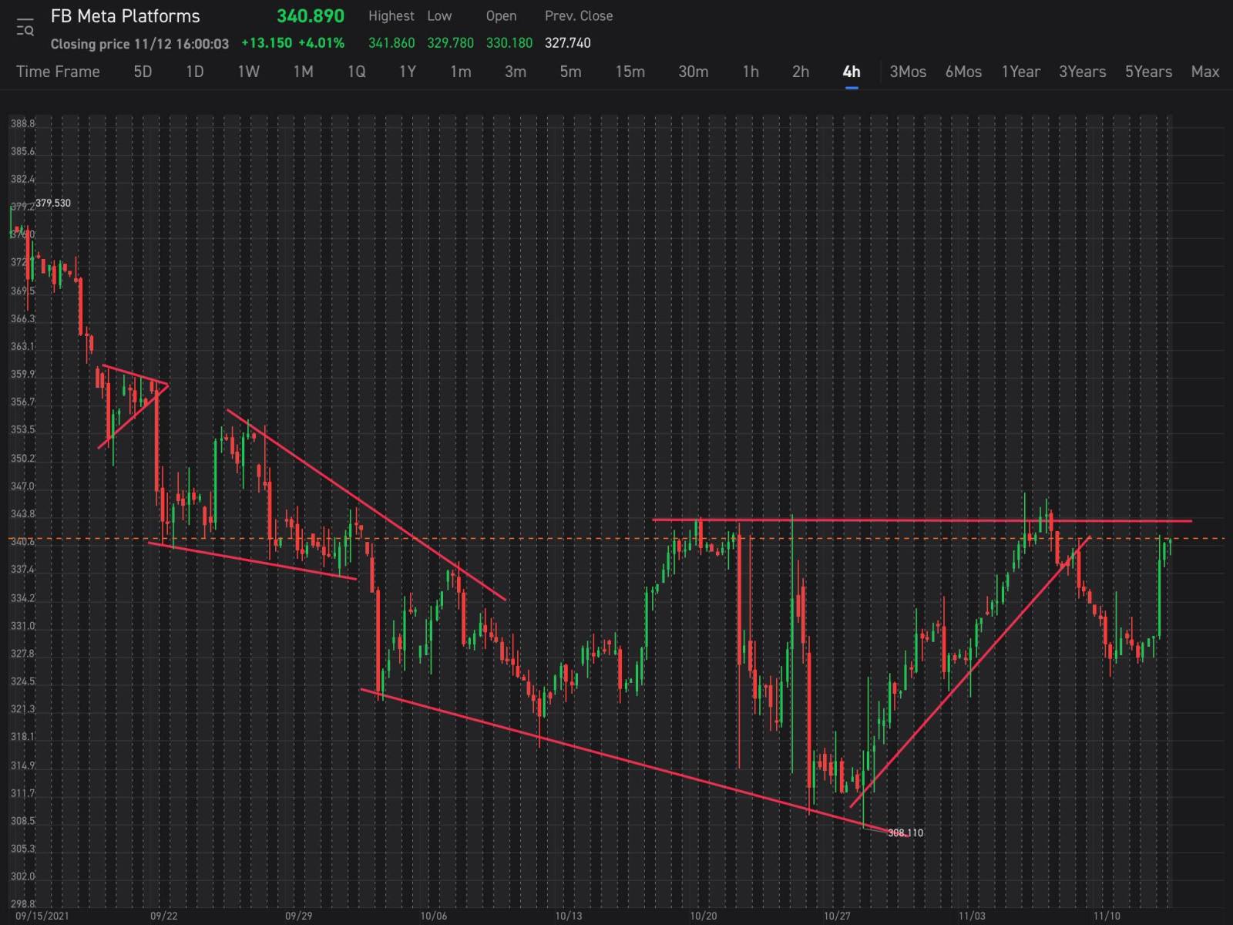
Task: Click the Closing price timestamp text
Action: [139, 44]
